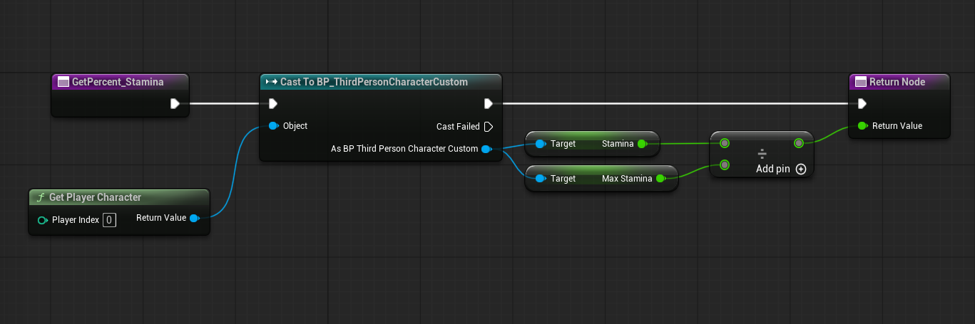
Task: Click GetPercent_Stamina execution output pin
Action: click(175, 104)
